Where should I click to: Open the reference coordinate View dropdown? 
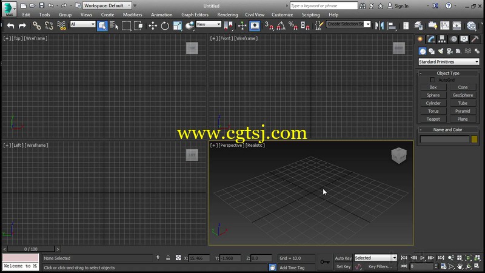pyautogui.click(x=209, y=24)
